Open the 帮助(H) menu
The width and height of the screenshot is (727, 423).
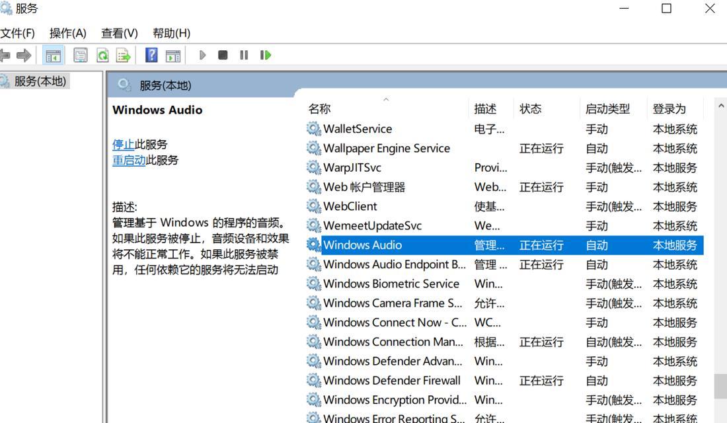click(x=172, y=34)
